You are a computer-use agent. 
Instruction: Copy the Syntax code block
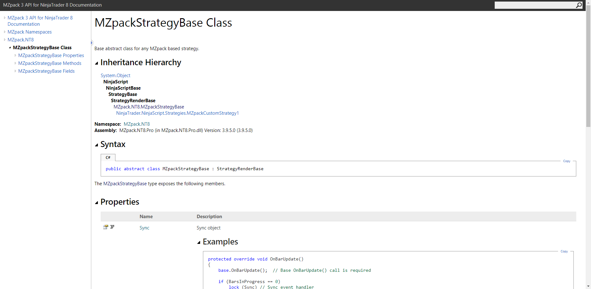tap(567, 161)
